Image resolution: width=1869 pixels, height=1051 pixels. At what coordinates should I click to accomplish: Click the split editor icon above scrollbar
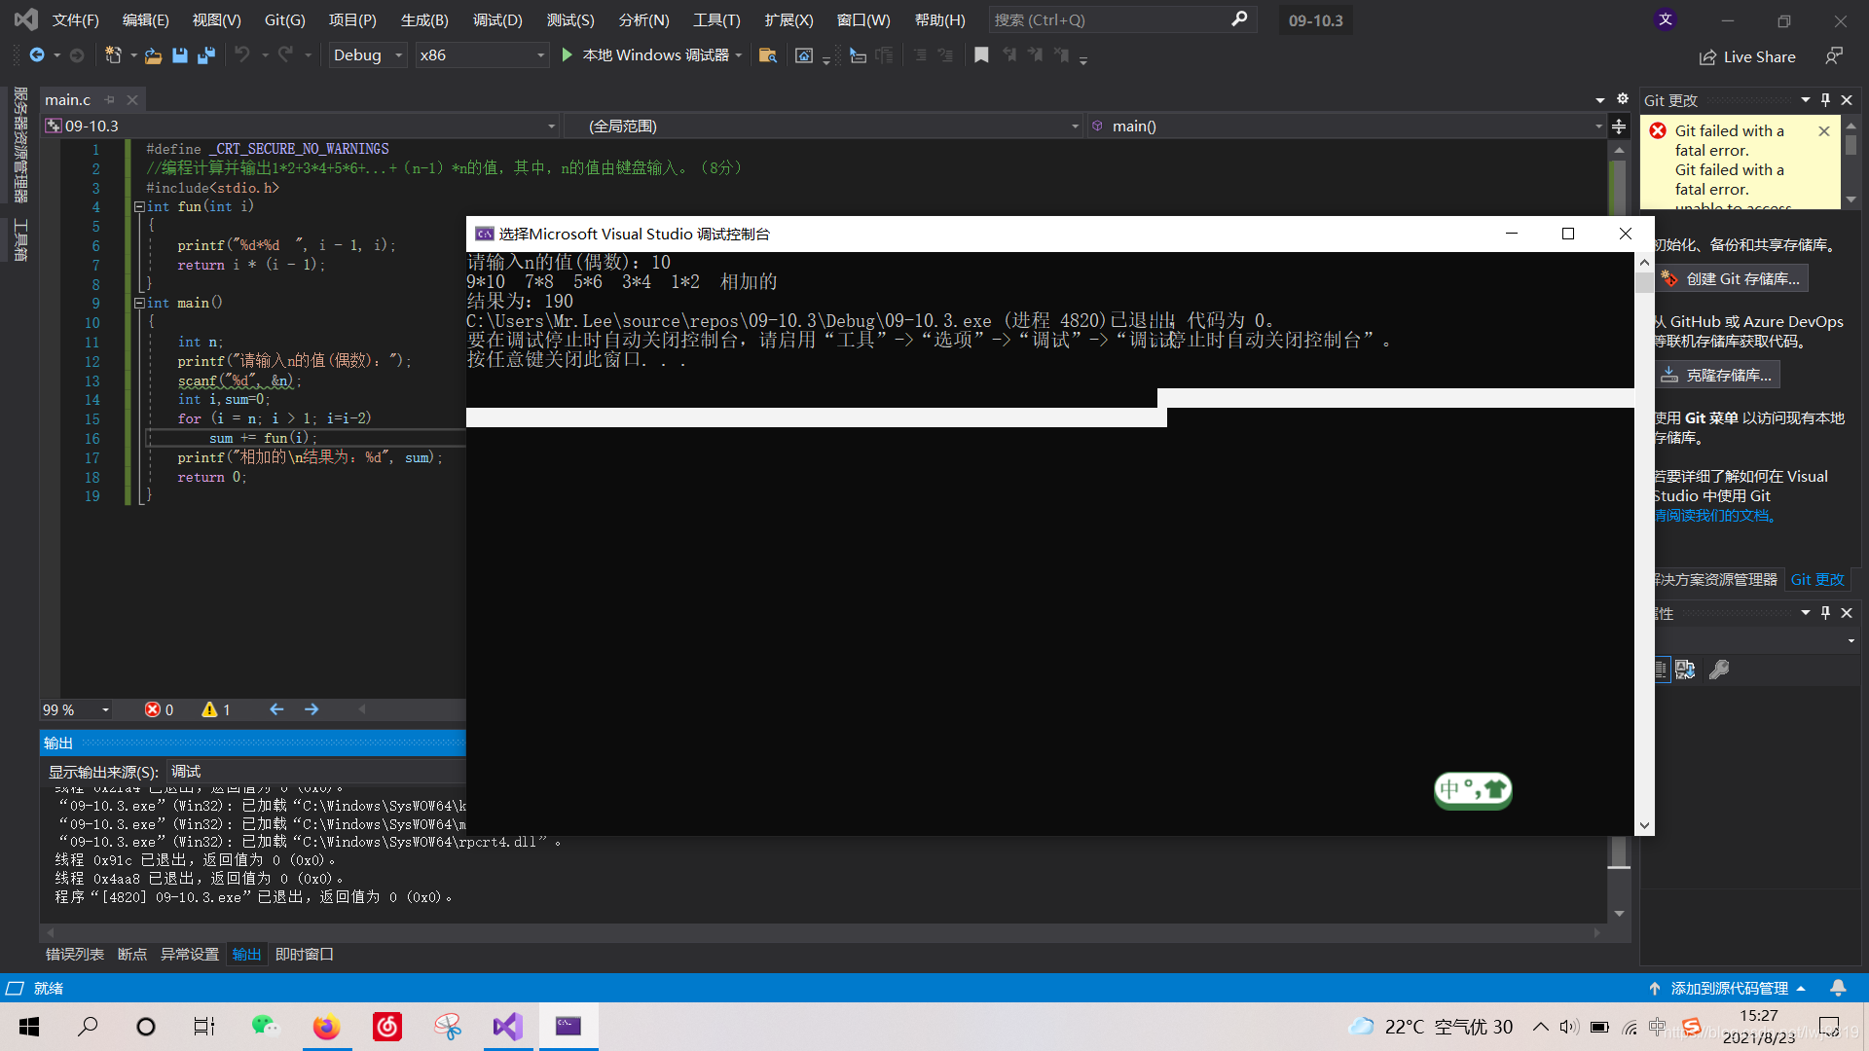(x=1619, y=126)
